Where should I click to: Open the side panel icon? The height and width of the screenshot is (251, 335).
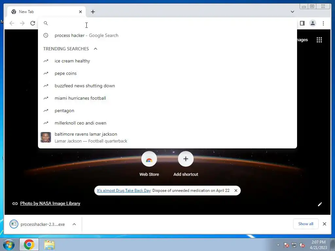[x=302, y=23]
